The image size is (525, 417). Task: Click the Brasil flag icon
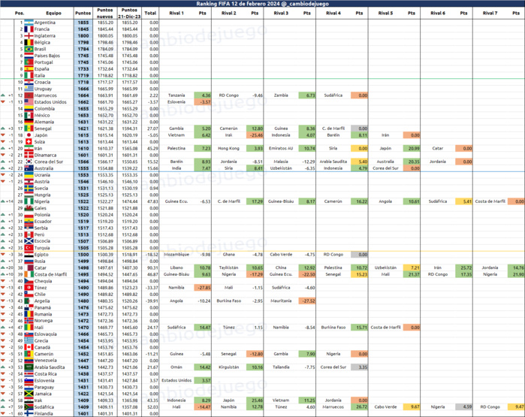(x=29, y=49)
